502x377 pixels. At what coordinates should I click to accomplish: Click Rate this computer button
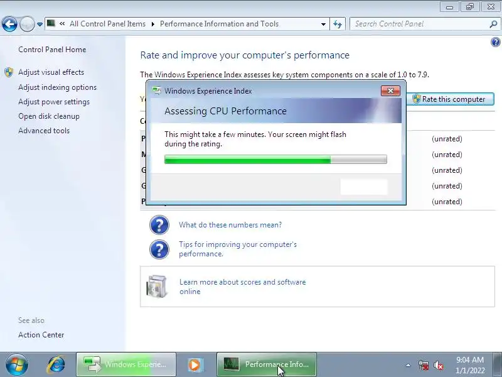pos(450,99)
